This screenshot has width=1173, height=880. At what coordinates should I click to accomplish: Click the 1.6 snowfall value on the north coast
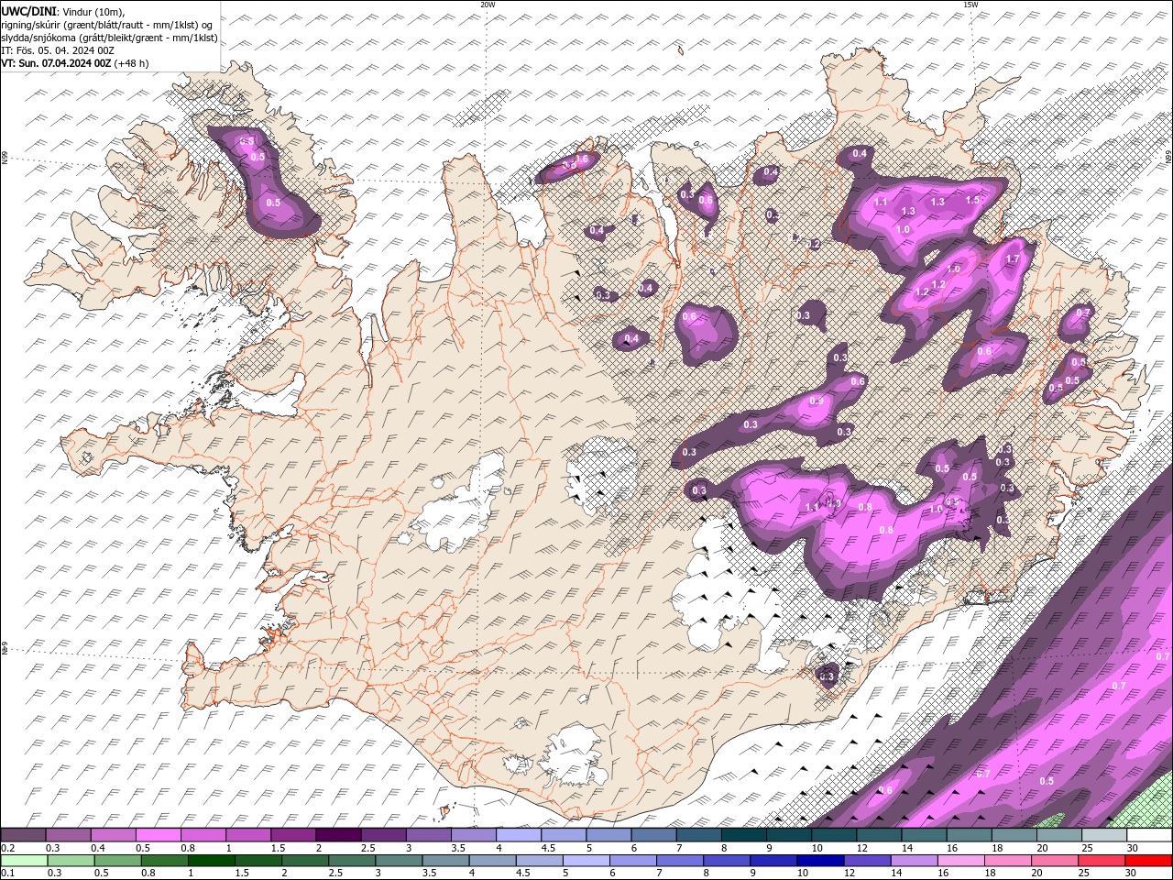(581, 159)
